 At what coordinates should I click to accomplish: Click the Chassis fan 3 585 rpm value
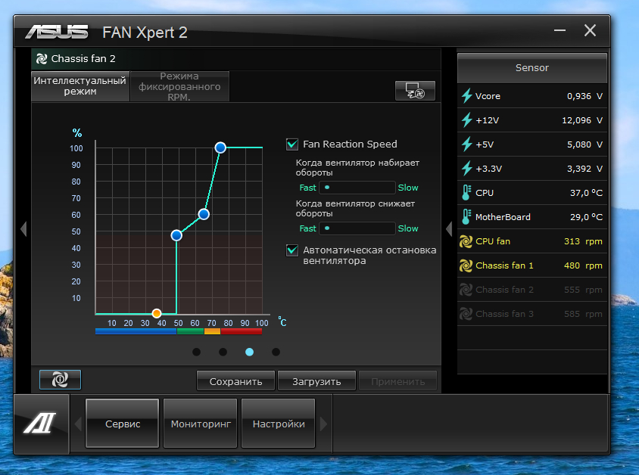583,314
